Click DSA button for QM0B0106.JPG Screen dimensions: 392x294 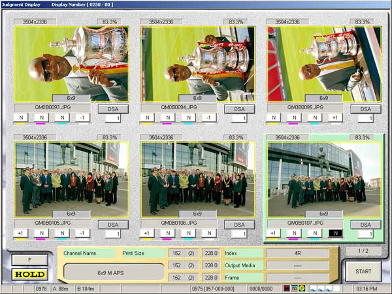point(240,225)
